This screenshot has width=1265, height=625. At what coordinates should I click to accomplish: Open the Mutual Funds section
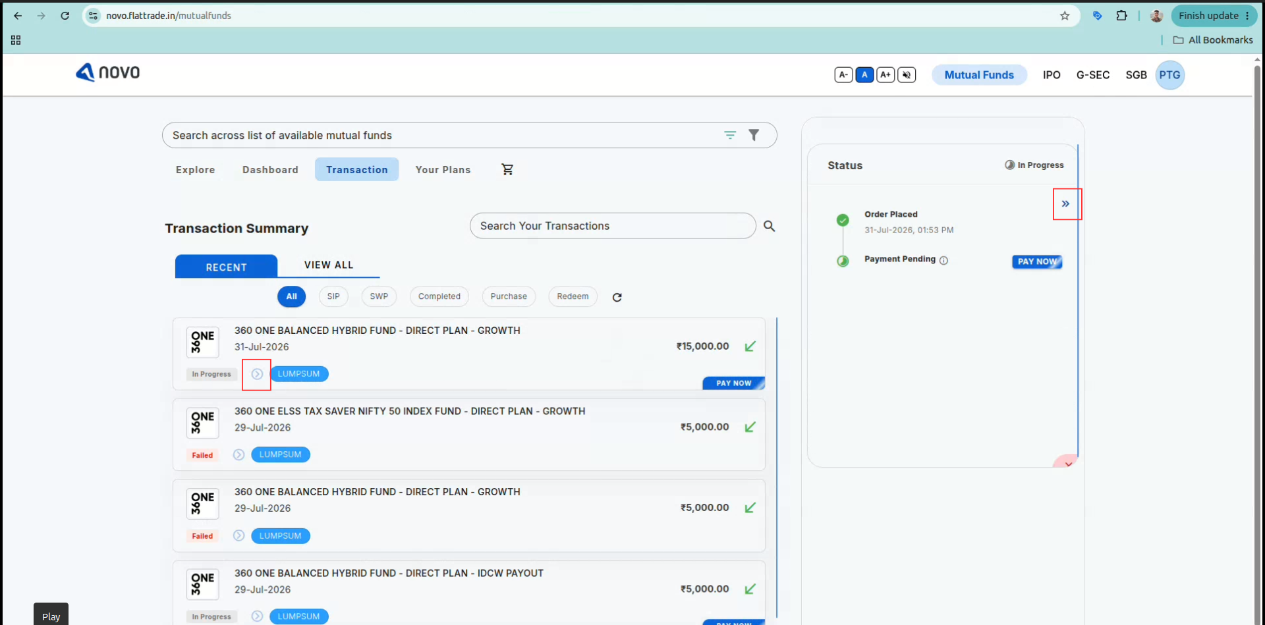point(979,75)
